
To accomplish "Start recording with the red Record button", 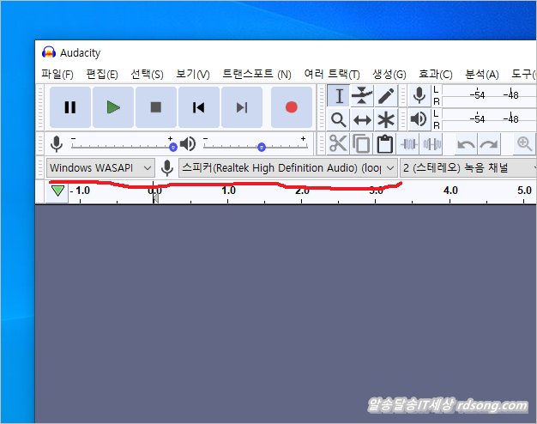I will (292, 107).
